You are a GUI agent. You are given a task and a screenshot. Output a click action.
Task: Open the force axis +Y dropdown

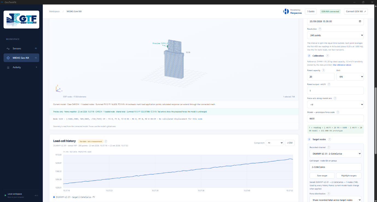[335, 105]
